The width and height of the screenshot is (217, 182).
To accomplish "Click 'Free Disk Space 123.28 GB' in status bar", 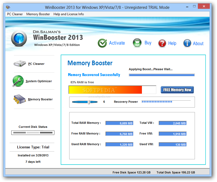I will click(x=132, y=172).
